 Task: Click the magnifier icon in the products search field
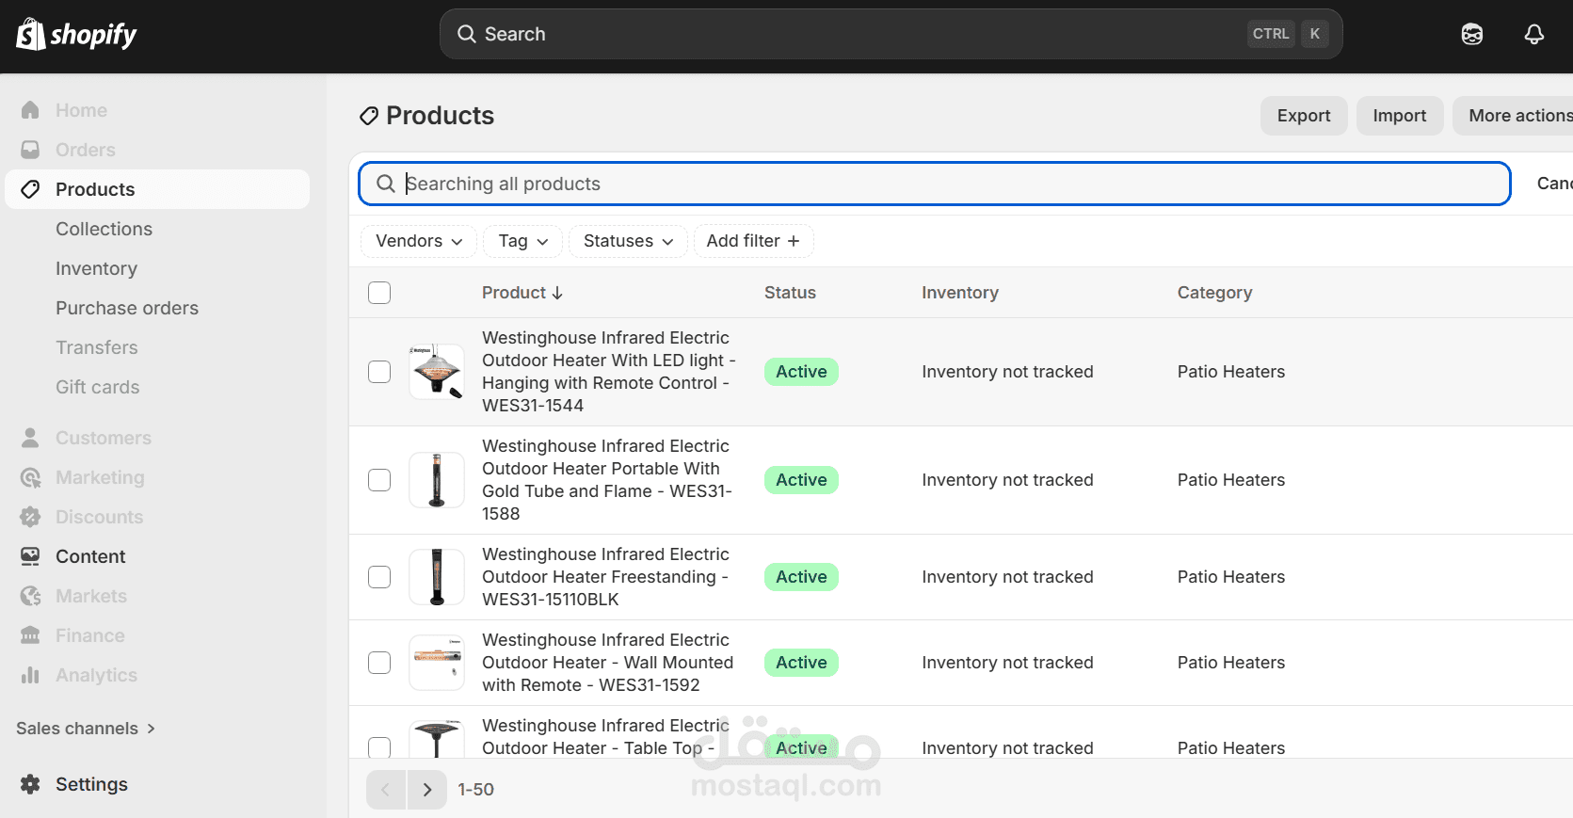click(x=386, y=184)
